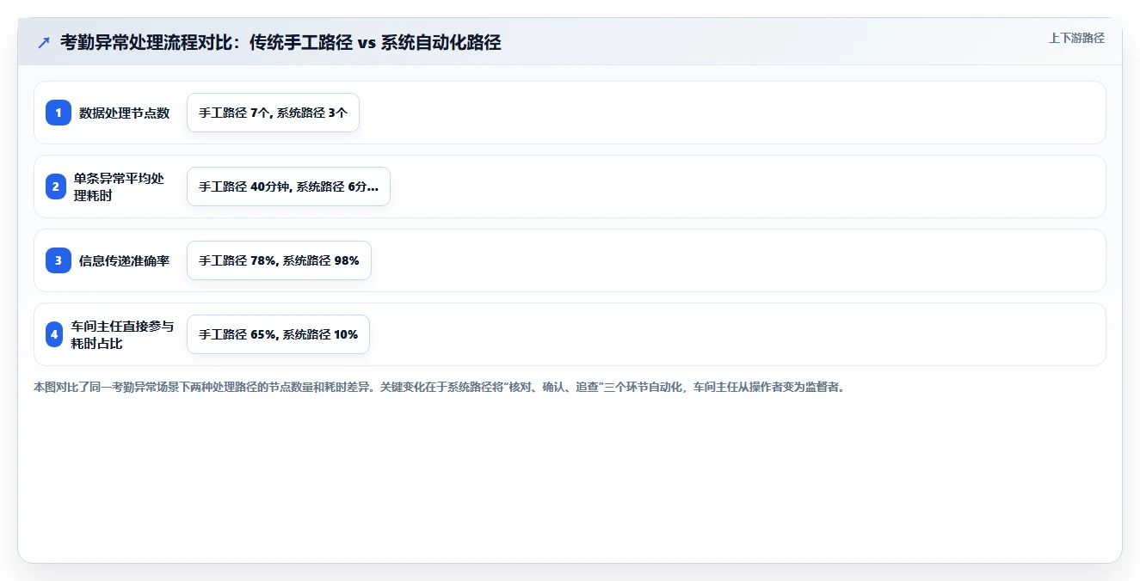Screen dimensions: 1140x581
Task: Open the 手工路径 7个, 系统路径 3个 chip
Action: click(x=273, y=113)
